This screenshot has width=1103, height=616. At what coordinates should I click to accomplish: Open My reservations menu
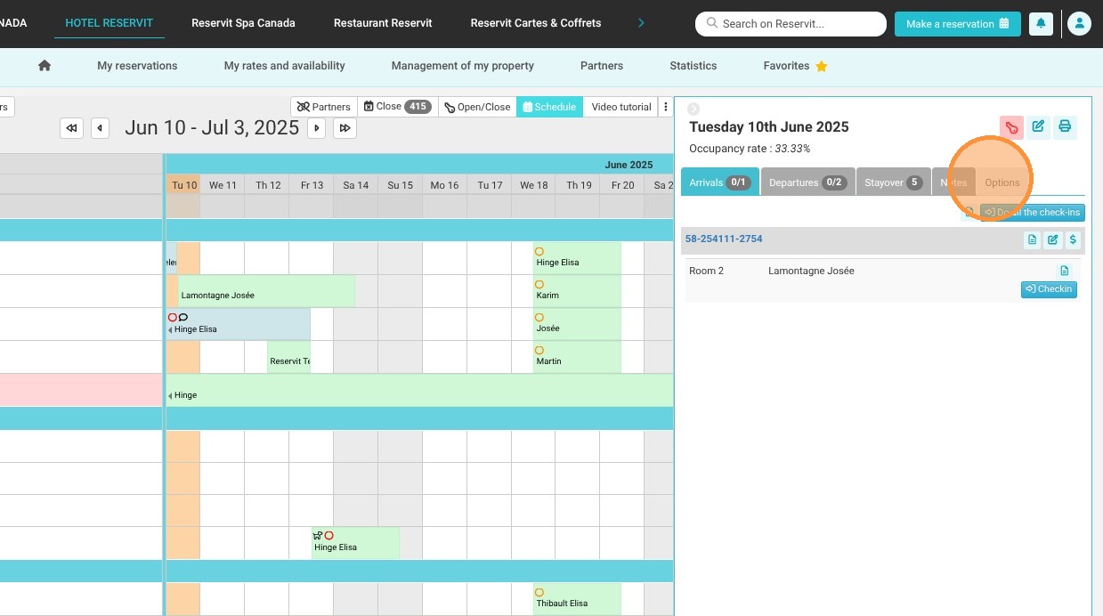137,66
